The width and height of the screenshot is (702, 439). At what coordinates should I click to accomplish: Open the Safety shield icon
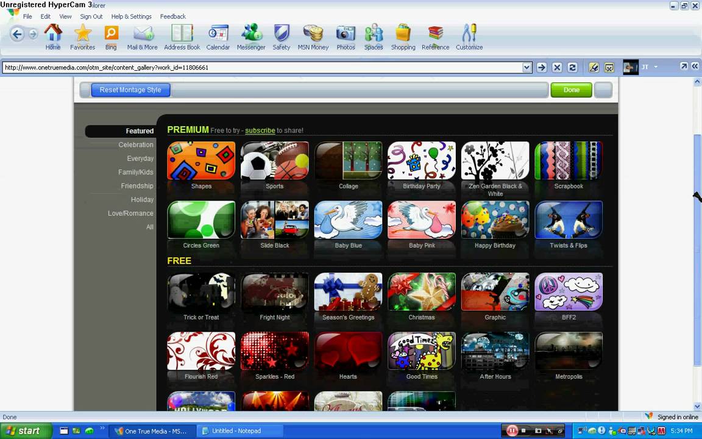282,37
